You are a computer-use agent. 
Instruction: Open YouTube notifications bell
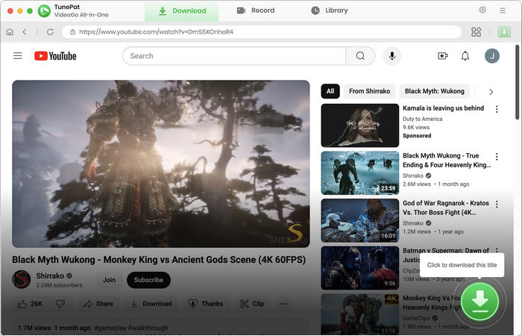coord(465,56)
